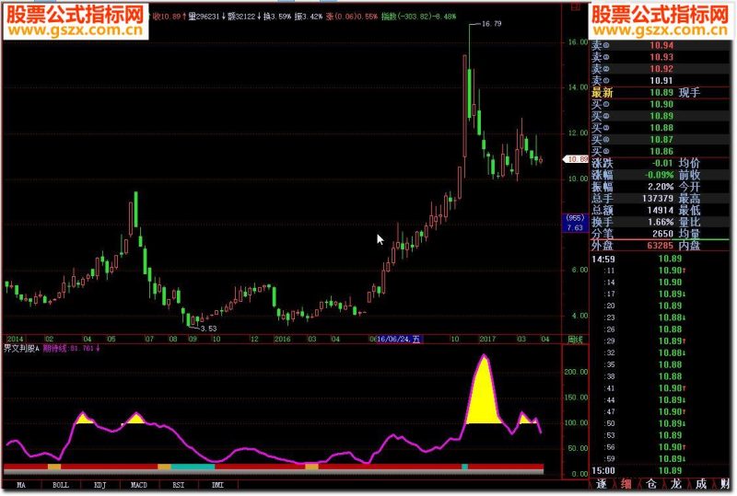
Task: Click the 分笔 2650 value
Action: click(x=662, y=234)
